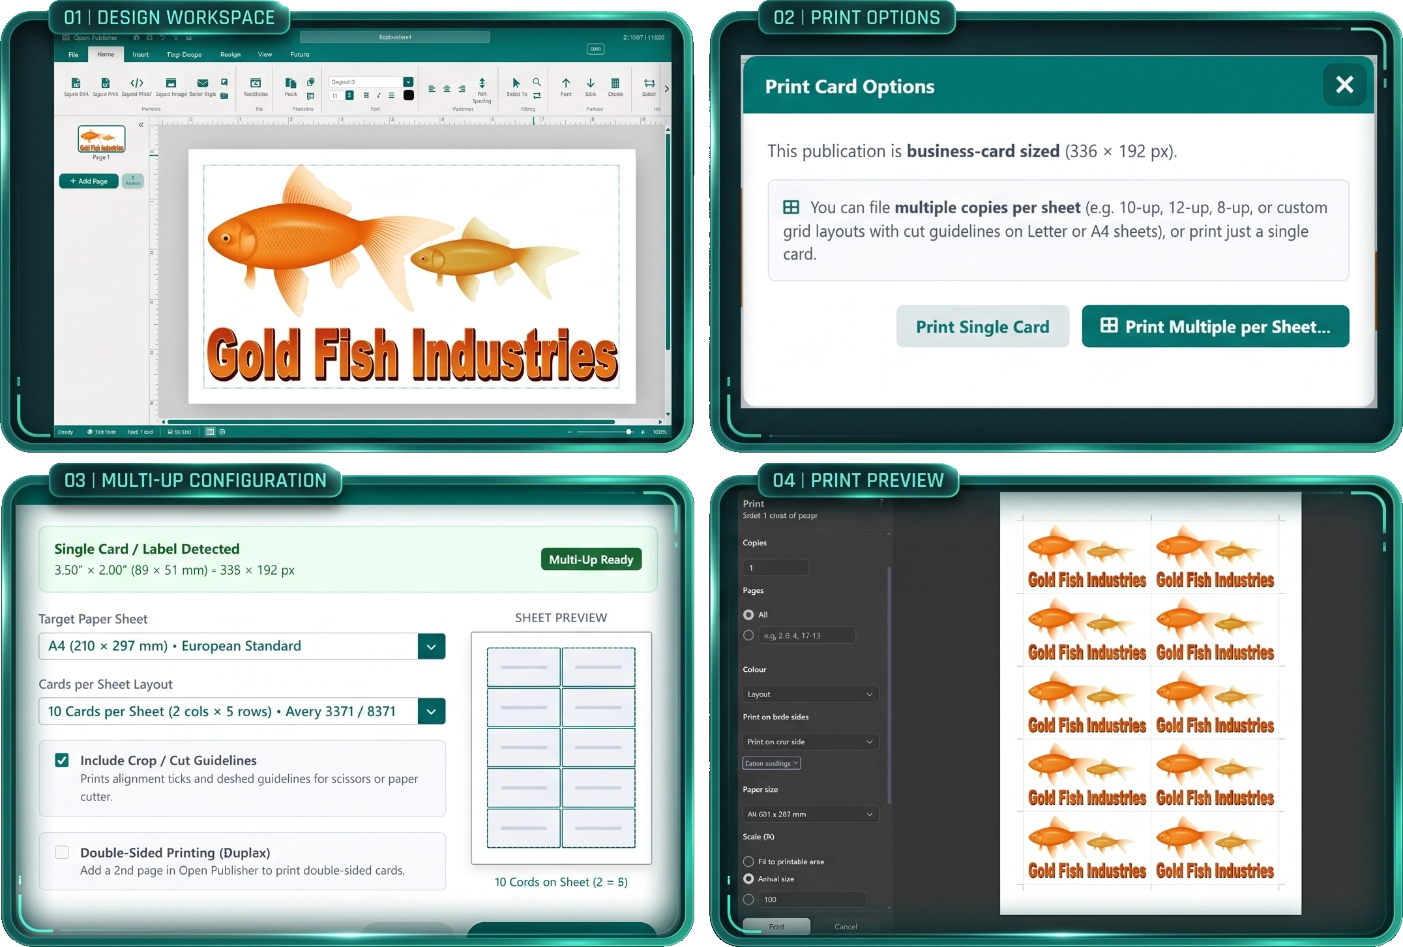Screen dimensions: 1403x947
Task: Click the down arrow icon in ribbon
Action: 591,83
